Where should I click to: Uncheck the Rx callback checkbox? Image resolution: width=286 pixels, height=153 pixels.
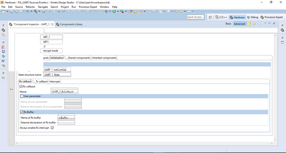(21, 87)
